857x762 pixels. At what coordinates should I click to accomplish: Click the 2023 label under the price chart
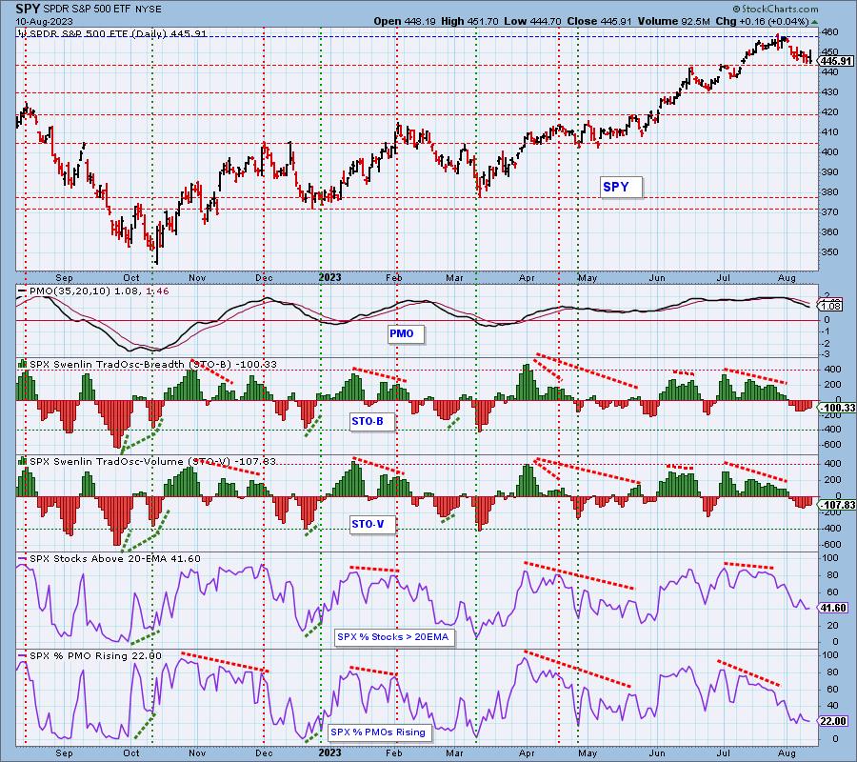point(329,277)
